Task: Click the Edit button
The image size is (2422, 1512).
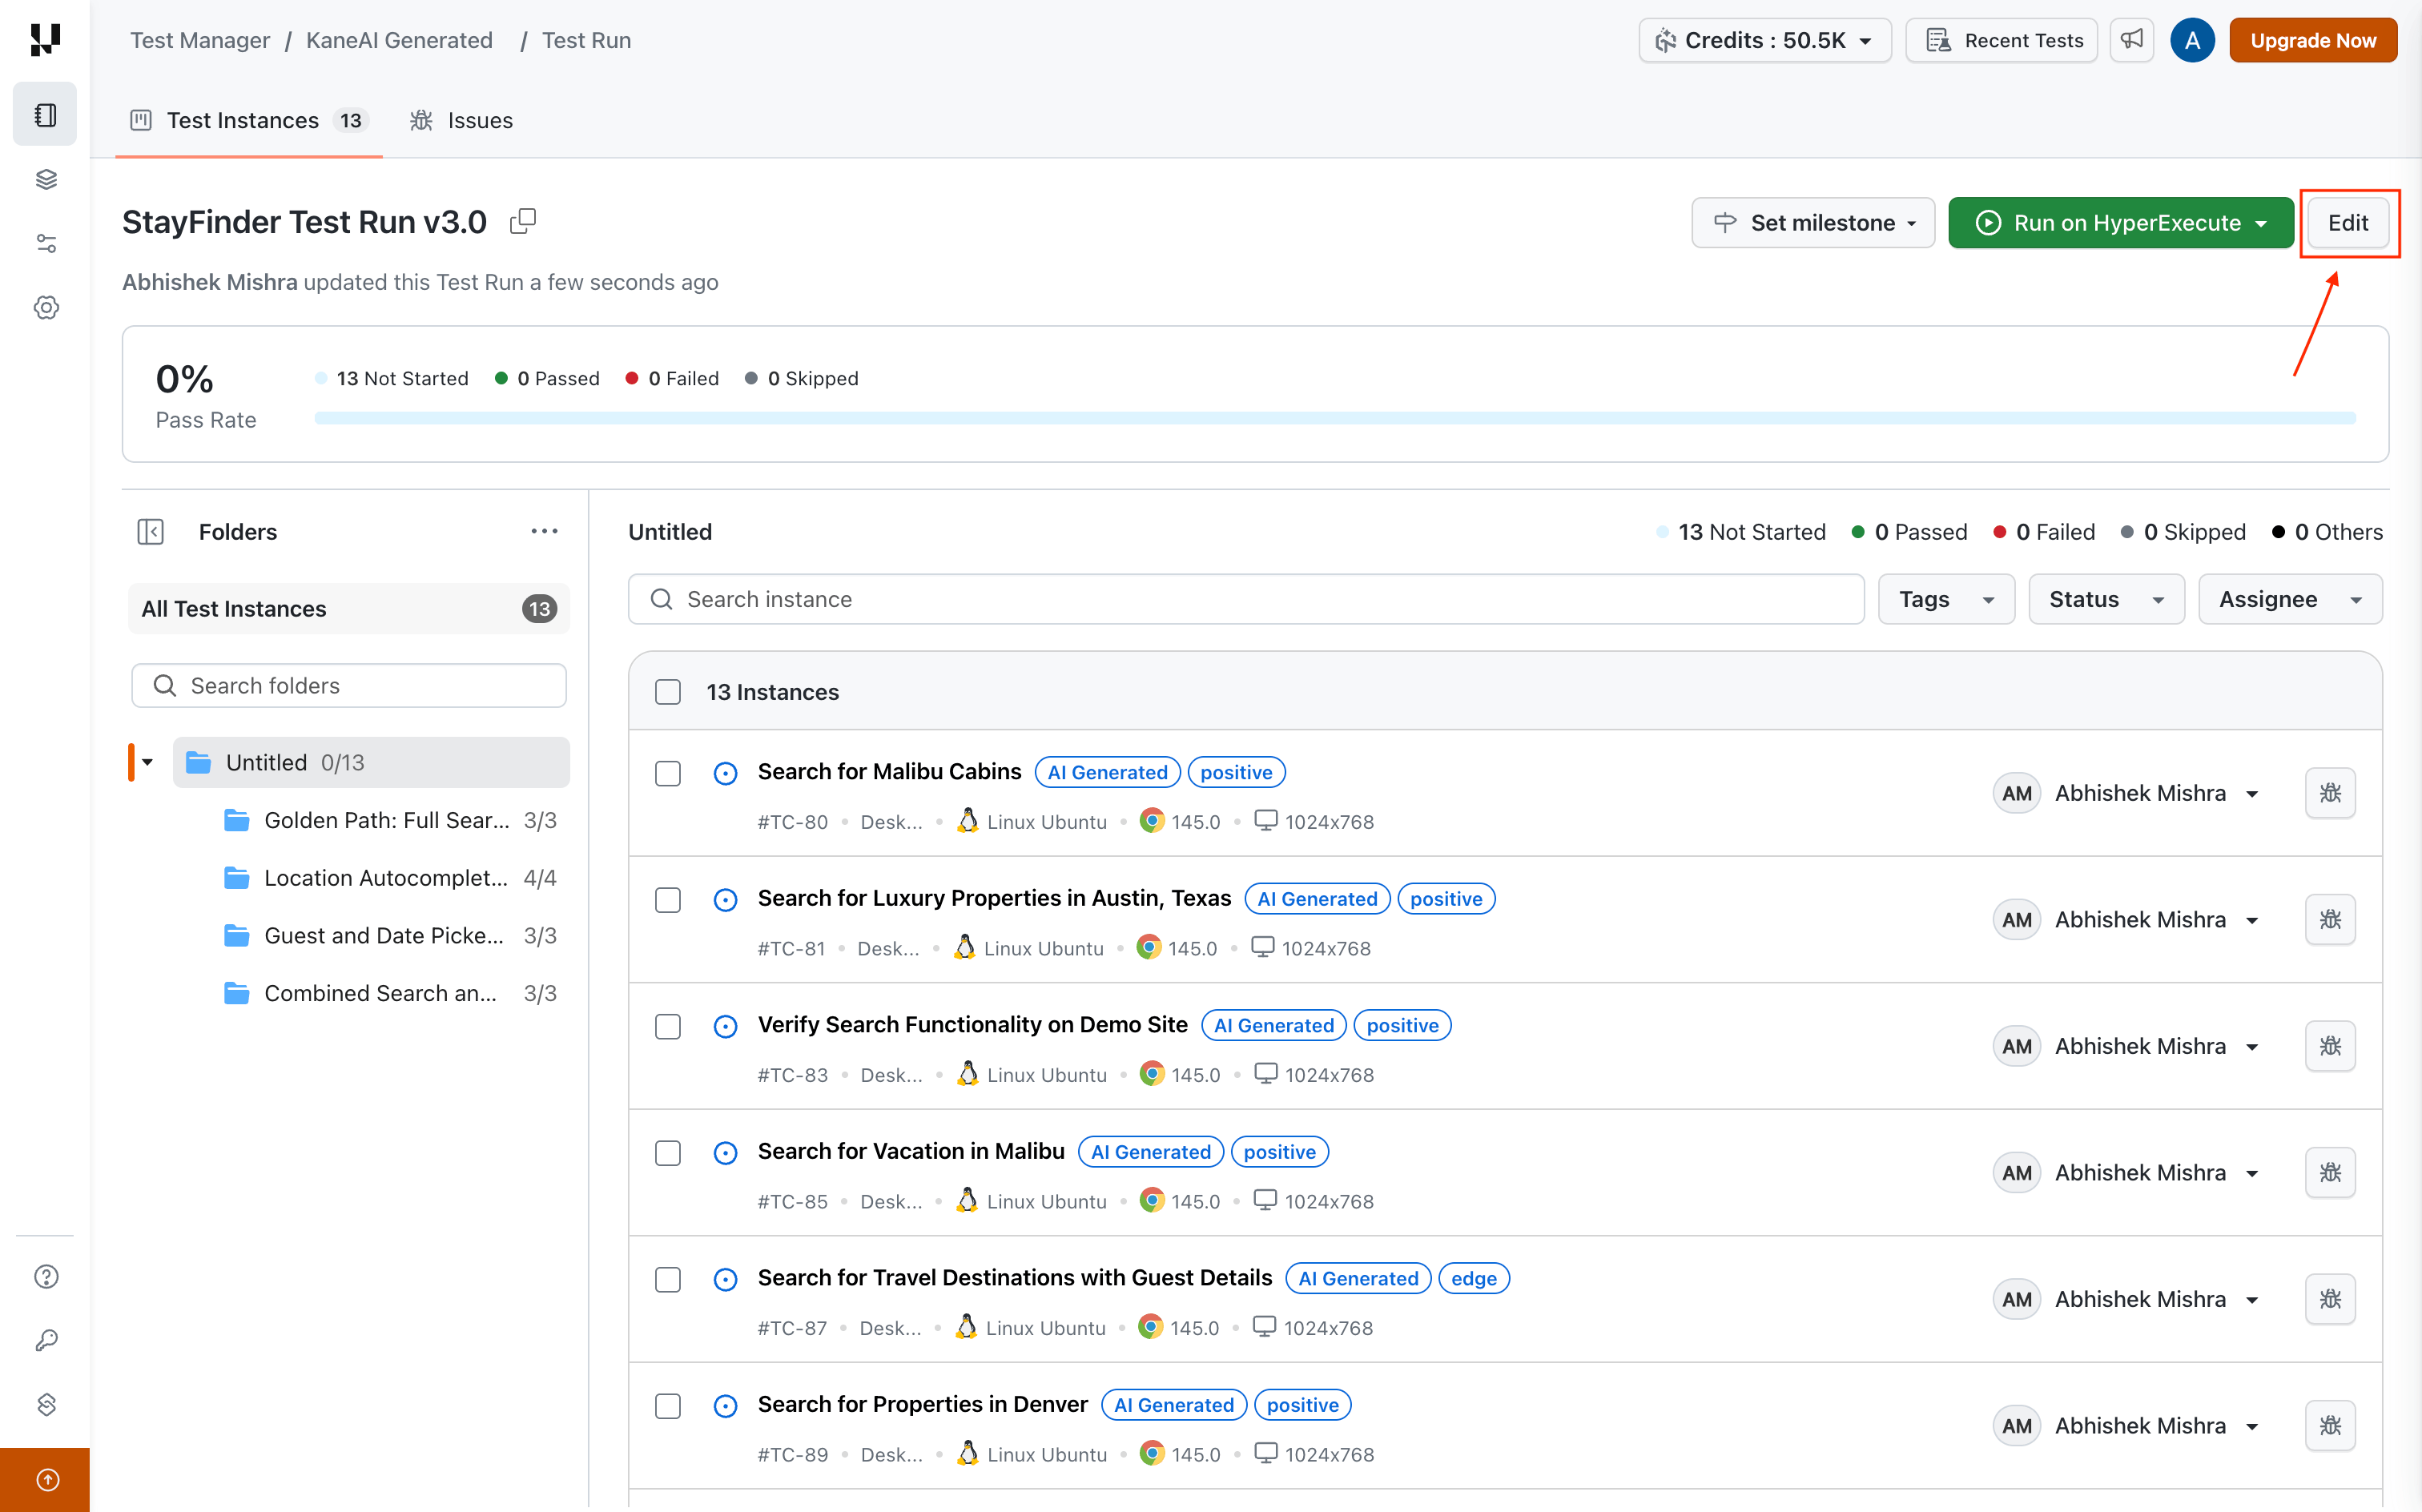Action: tap(2347, 222)
